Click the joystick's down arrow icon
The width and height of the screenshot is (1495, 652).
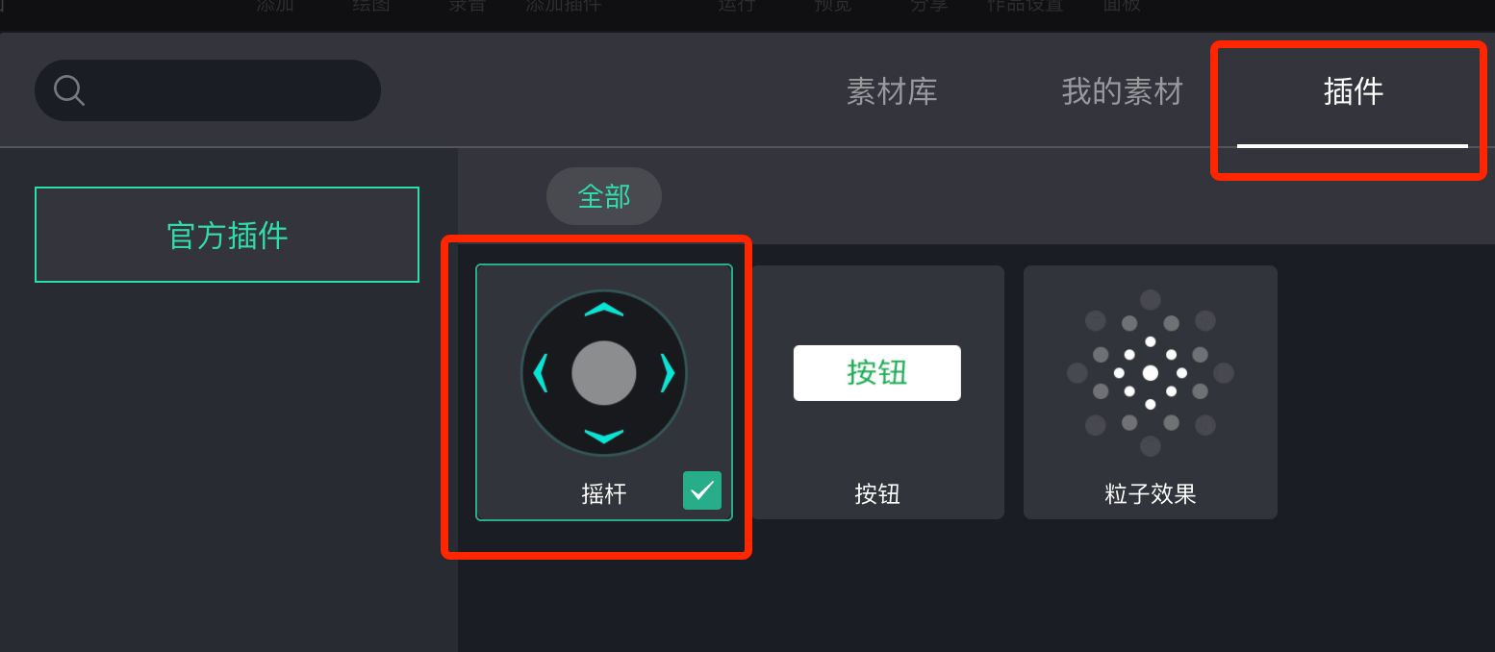pos(604,436)
